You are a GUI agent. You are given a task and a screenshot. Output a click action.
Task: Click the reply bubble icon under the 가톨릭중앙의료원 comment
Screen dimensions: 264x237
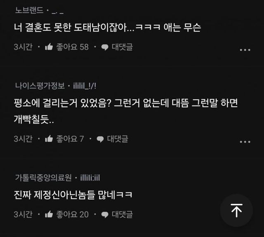pos(105,215)
